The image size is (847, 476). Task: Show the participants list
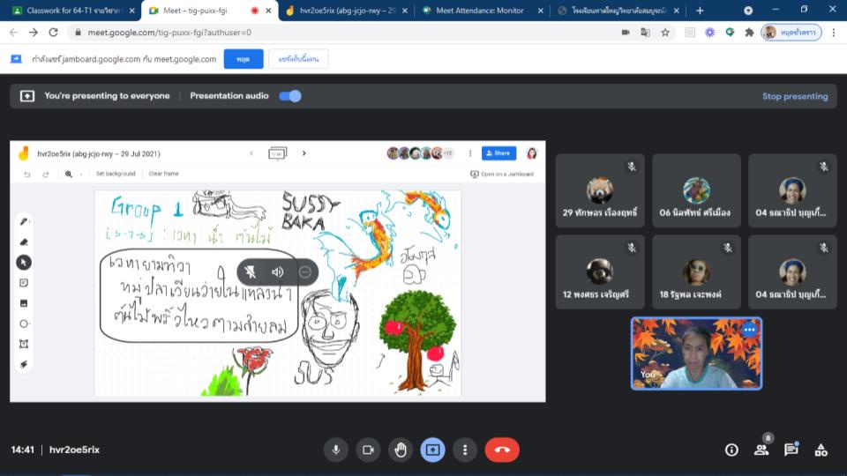(x=761, y=450)
